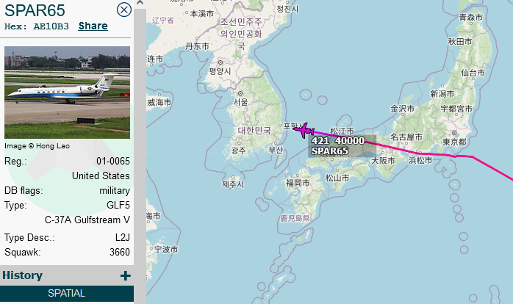Viewport: 513px width, 304px height.
Task: Click the pink flight track near 浜松市
Action: [x=422, y=153]
